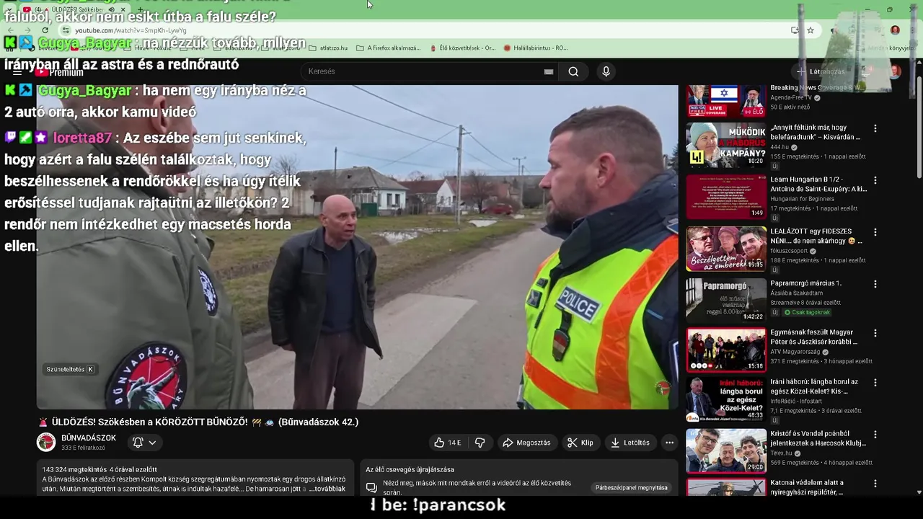Open options menu for Iráni háború video
The width and height of the screenshot is (923, 519).
875,383
